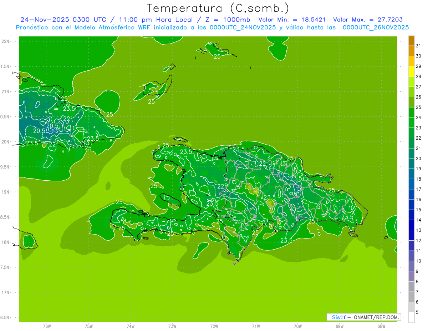Screen dimensions: 428x331
Task: Click the 12 label on color scale
Action: (x=419, y=240)
